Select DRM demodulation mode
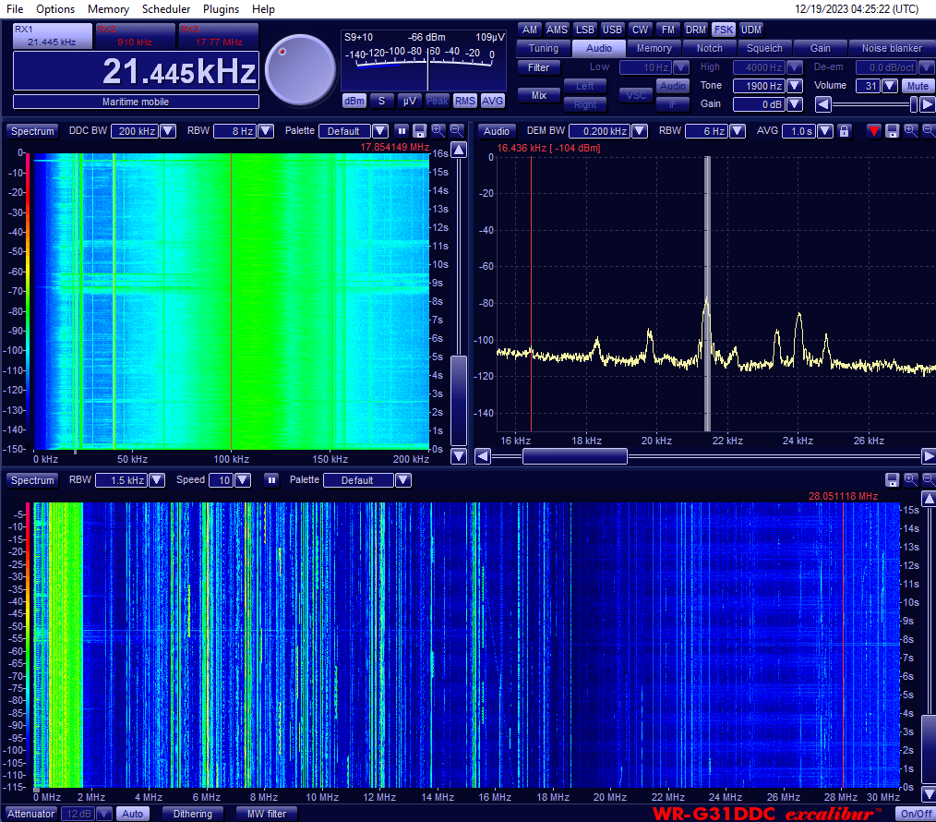 click(695, 30)
